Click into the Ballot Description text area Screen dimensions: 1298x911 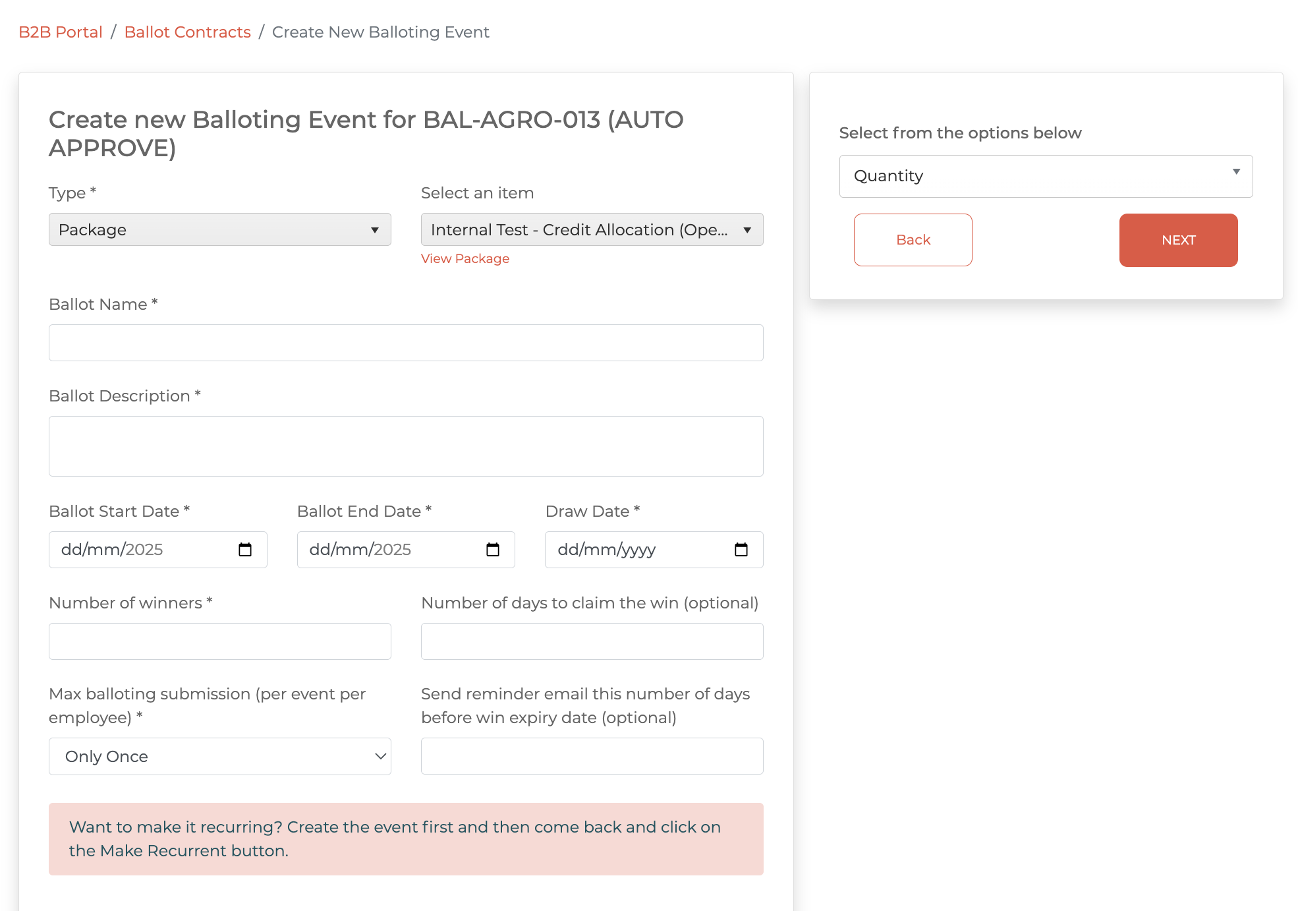(x=405, y=446)
